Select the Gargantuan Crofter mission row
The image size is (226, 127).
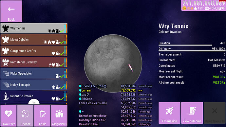click(x=34, y=51)
